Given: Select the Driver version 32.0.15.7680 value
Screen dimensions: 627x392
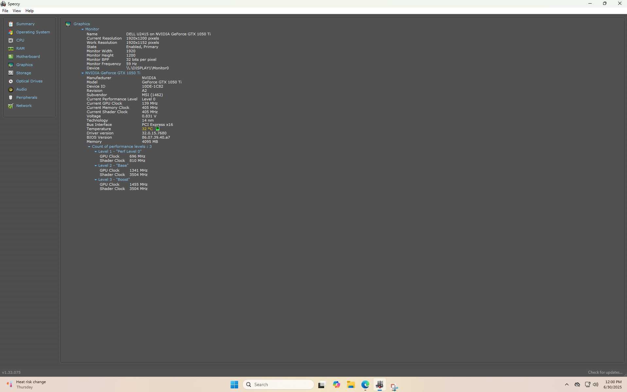Looking at the screenshot, I should pyautogui.click(x=154, y=133).
